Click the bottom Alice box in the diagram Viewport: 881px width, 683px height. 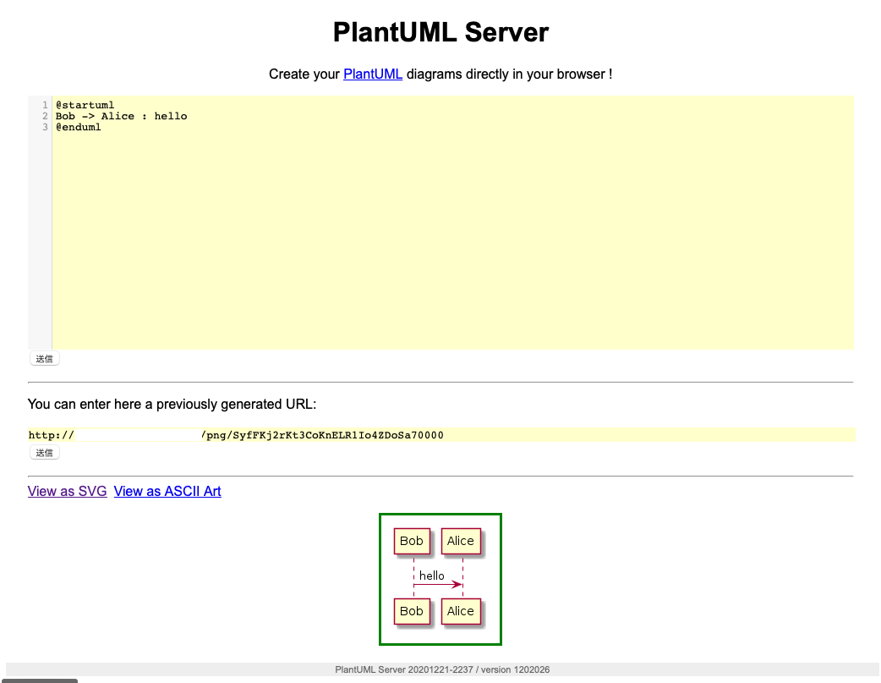(x=461, y=611)
